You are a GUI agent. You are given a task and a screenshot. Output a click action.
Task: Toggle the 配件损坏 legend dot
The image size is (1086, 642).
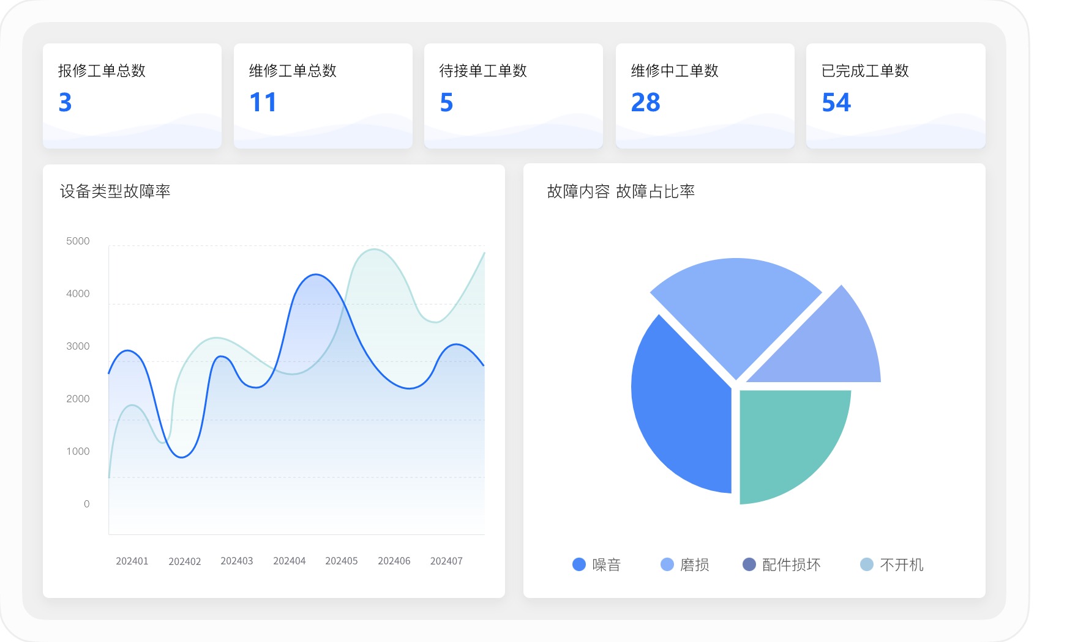click(x=749, y=564)
